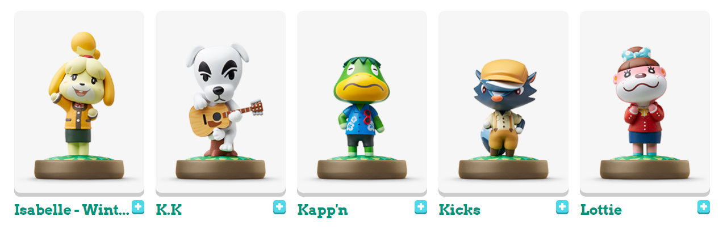Click the plus icon beside Isabelle - Winter
The height and width of the screenshot is (229, 723).
(x=138, y=207)
